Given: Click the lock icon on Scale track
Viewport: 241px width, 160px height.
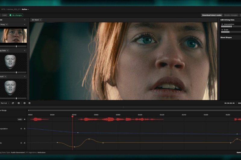Looking at the screenshot, I should point(24,143).
